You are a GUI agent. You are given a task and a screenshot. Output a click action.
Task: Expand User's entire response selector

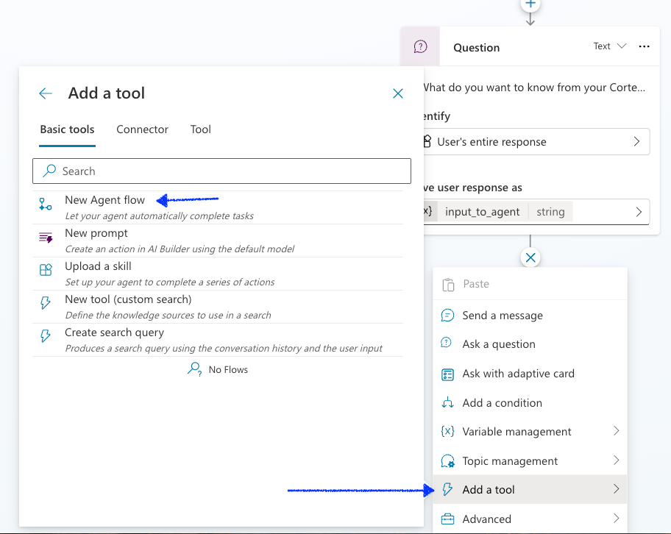point(636,142)
